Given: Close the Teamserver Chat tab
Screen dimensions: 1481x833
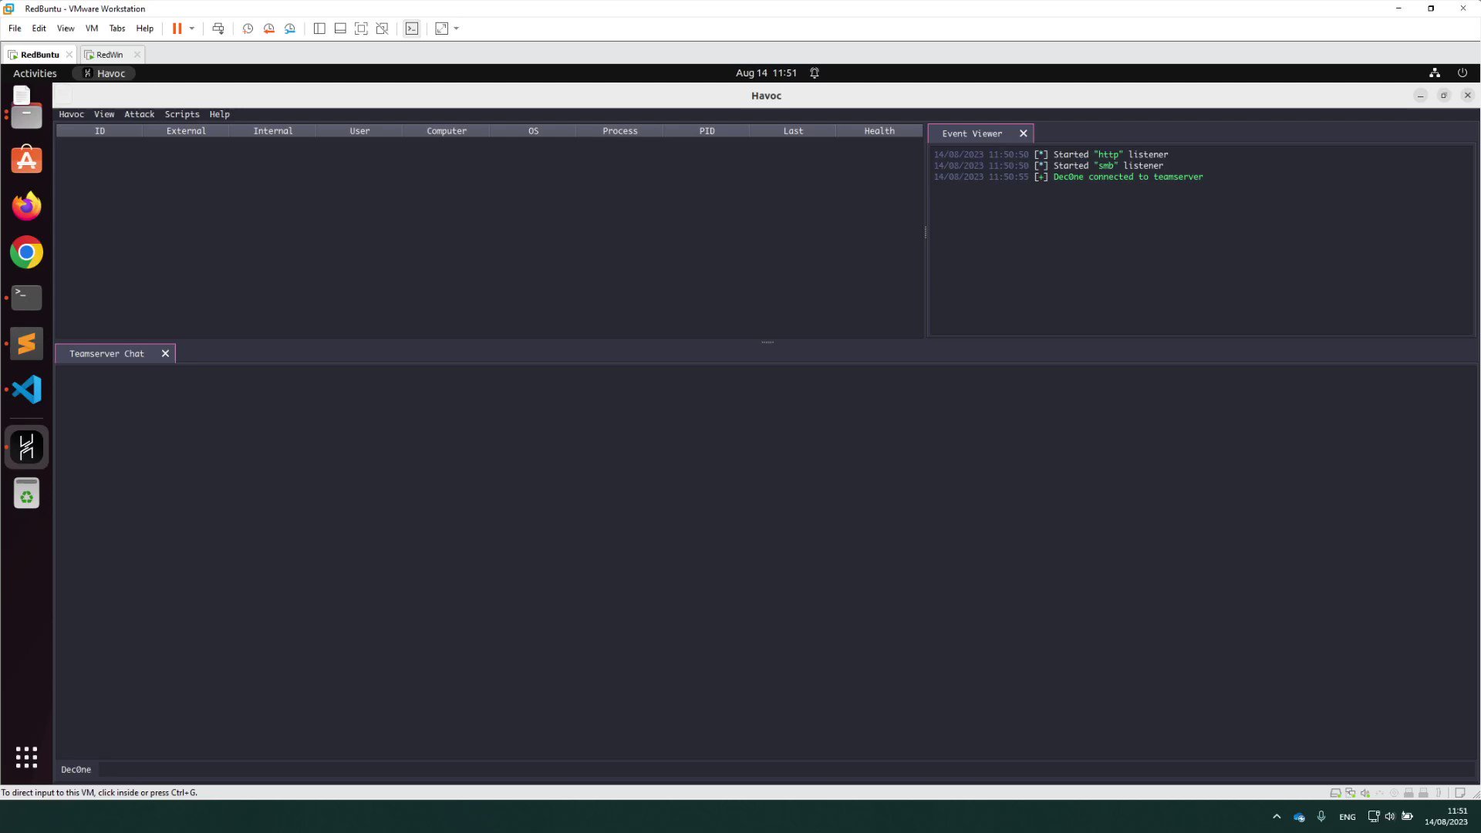Looking at the screenshot, I should [165, 354].
